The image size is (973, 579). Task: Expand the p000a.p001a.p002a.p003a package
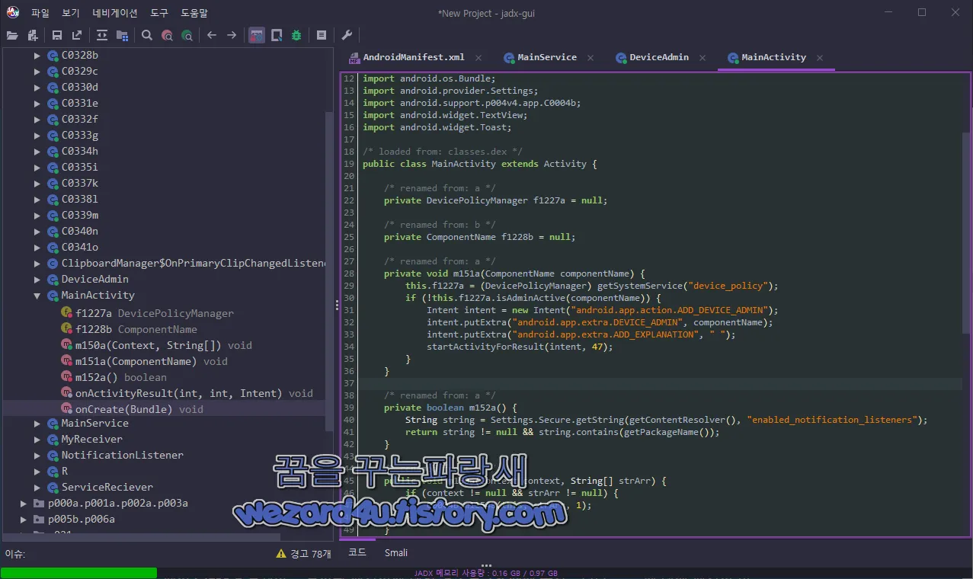(23, 503)
